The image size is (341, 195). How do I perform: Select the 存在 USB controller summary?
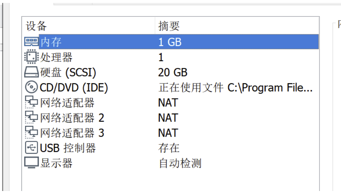169,148
